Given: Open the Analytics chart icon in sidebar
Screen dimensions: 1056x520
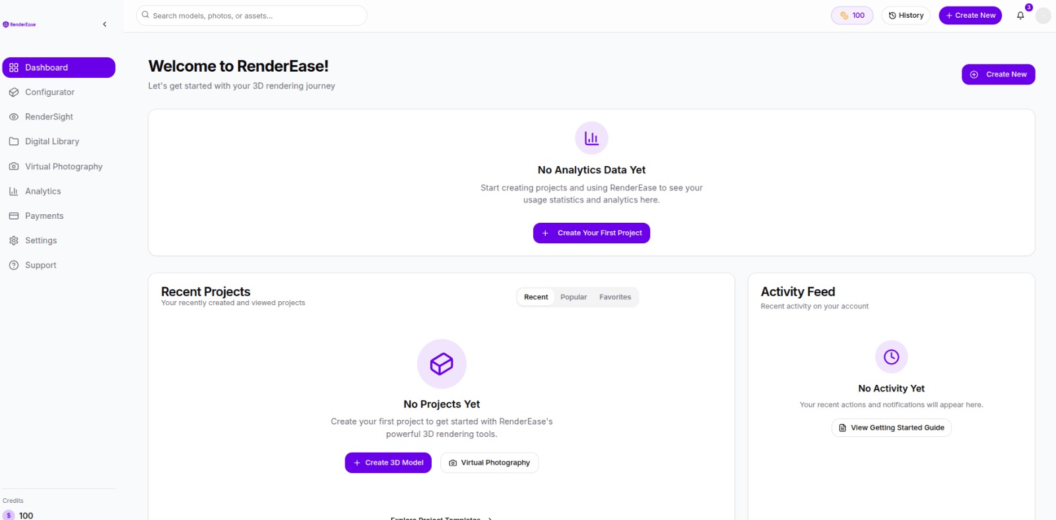Looking at the screenshot, I should pyautogui.click(x=14, y=191).
